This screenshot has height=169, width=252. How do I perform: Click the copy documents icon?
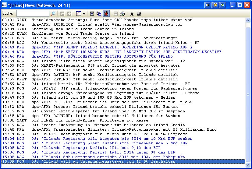tap(99, 14)
